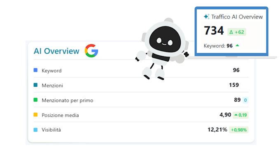
Task: Click the Google logo beside AI Overview
Action: pyautogui.click(x=91, y=51)
